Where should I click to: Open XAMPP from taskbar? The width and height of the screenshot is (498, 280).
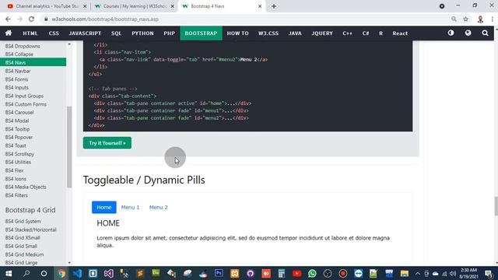click(x=235, y=273)
